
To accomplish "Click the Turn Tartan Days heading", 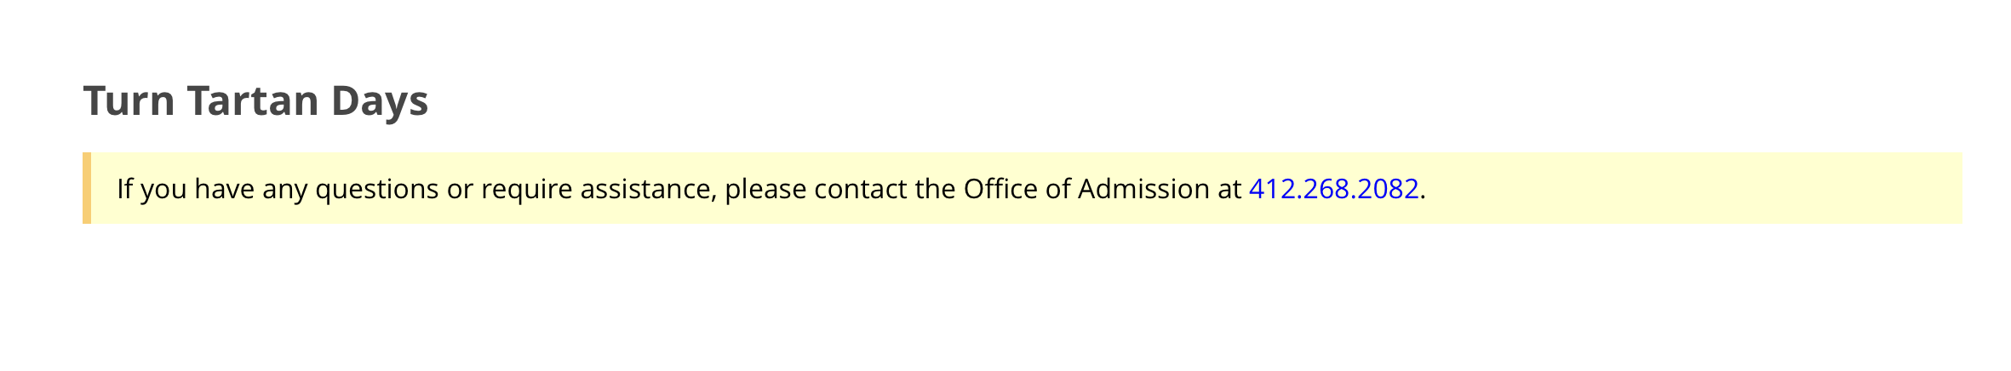I will coord(255,101).
